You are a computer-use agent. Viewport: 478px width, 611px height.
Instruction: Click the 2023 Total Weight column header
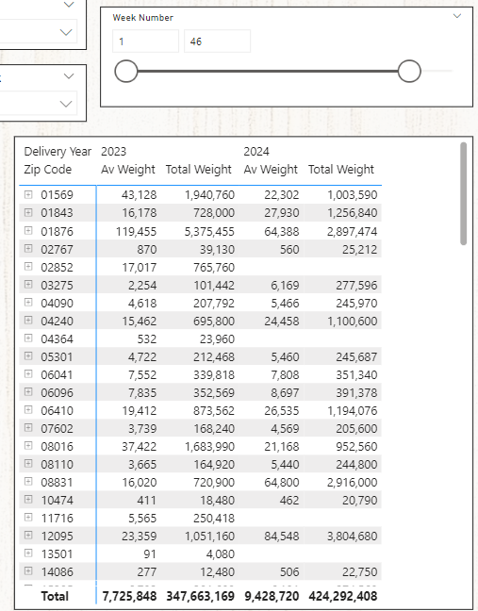(x=199, y=170)
